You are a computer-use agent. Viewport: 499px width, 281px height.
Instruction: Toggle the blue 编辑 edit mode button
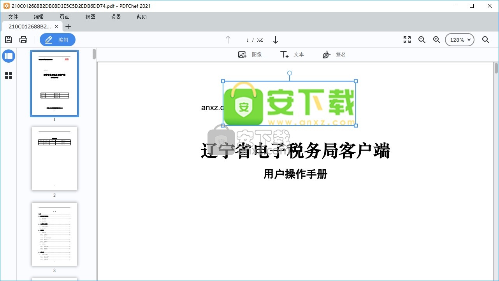58,40
